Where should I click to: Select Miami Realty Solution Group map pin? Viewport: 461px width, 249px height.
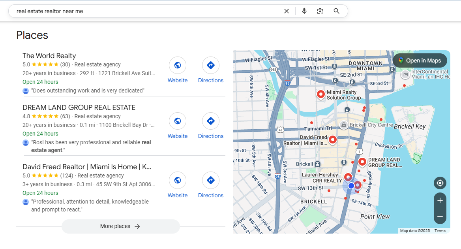coord(321,94)
